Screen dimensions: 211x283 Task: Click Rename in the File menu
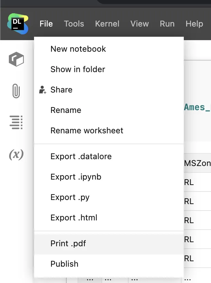click(66, 110)
